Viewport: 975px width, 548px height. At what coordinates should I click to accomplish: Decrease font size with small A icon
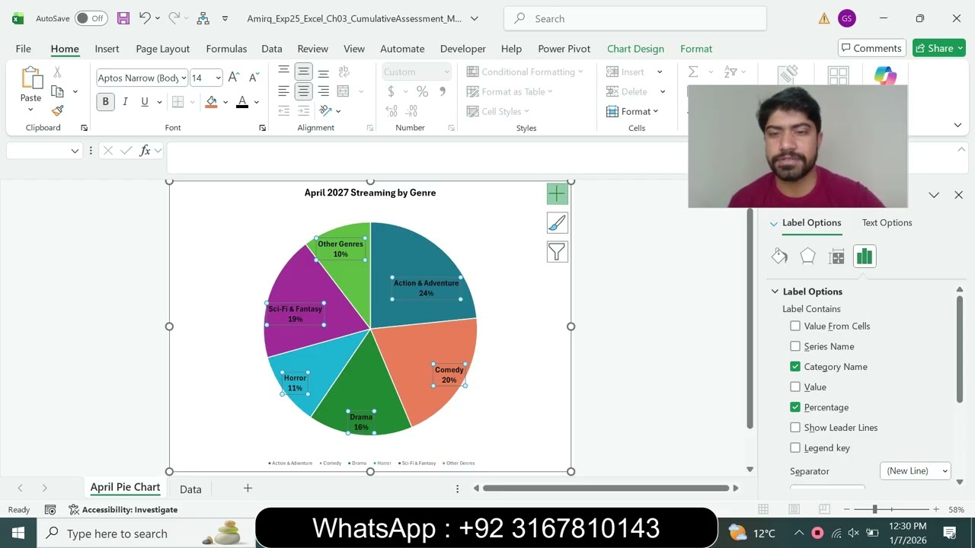tap(254, 78)
